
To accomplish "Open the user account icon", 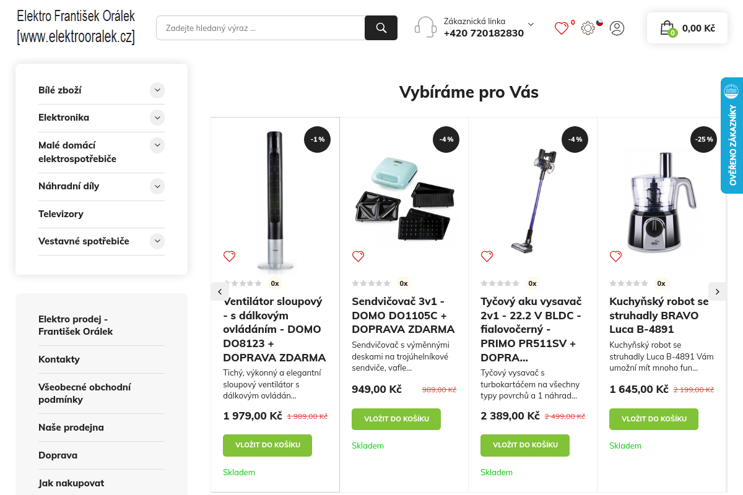I will pos(617,28).
